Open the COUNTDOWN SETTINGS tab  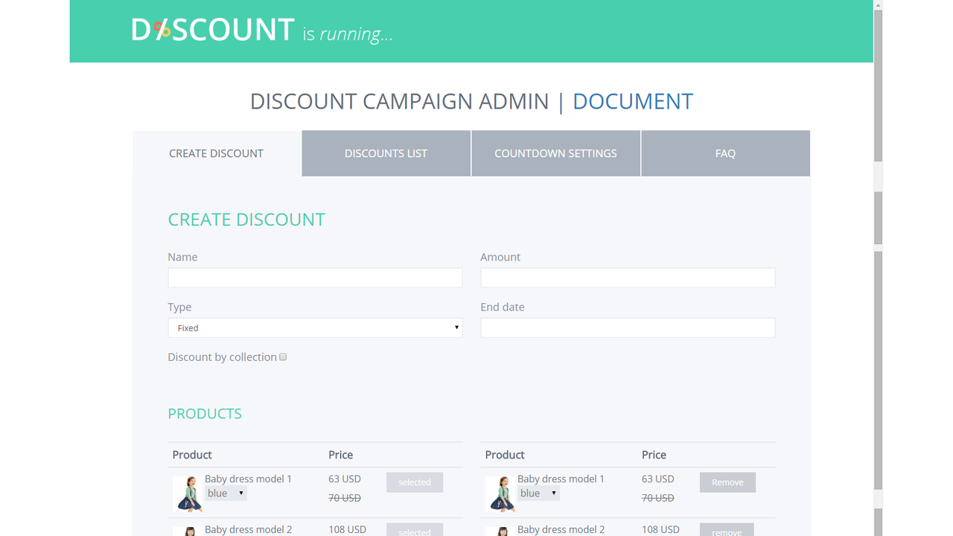point(555,153)
